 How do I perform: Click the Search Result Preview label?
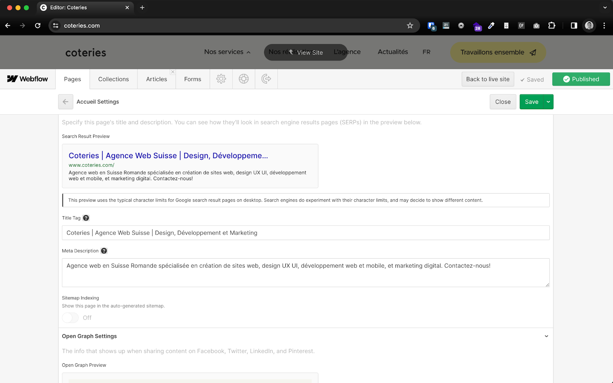point(86,136)
